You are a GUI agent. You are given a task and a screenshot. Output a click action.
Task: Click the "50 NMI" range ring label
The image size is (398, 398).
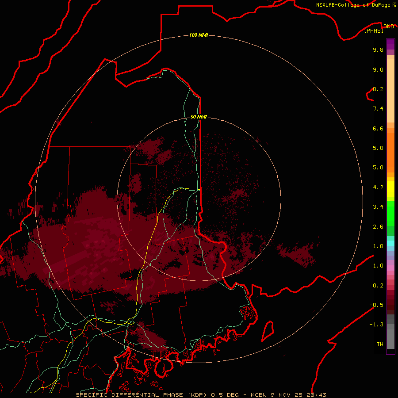[x=199, y=117]
